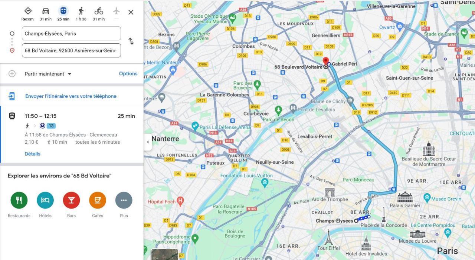Click the metro line 13 badge
The width and height of the screenshot is (475, 260).
[x=51, y=126]
